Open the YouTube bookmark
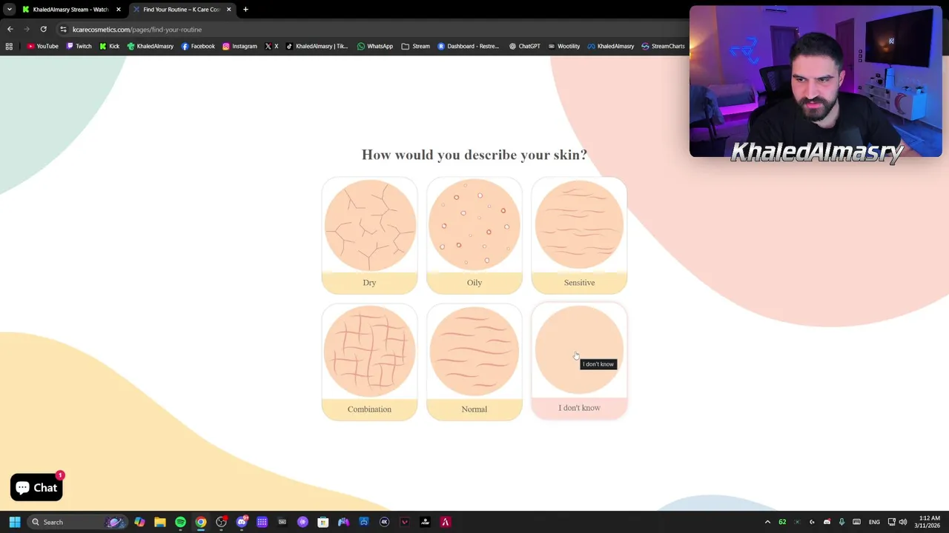This screenshot has width=949, height=533. click(42, 46)
